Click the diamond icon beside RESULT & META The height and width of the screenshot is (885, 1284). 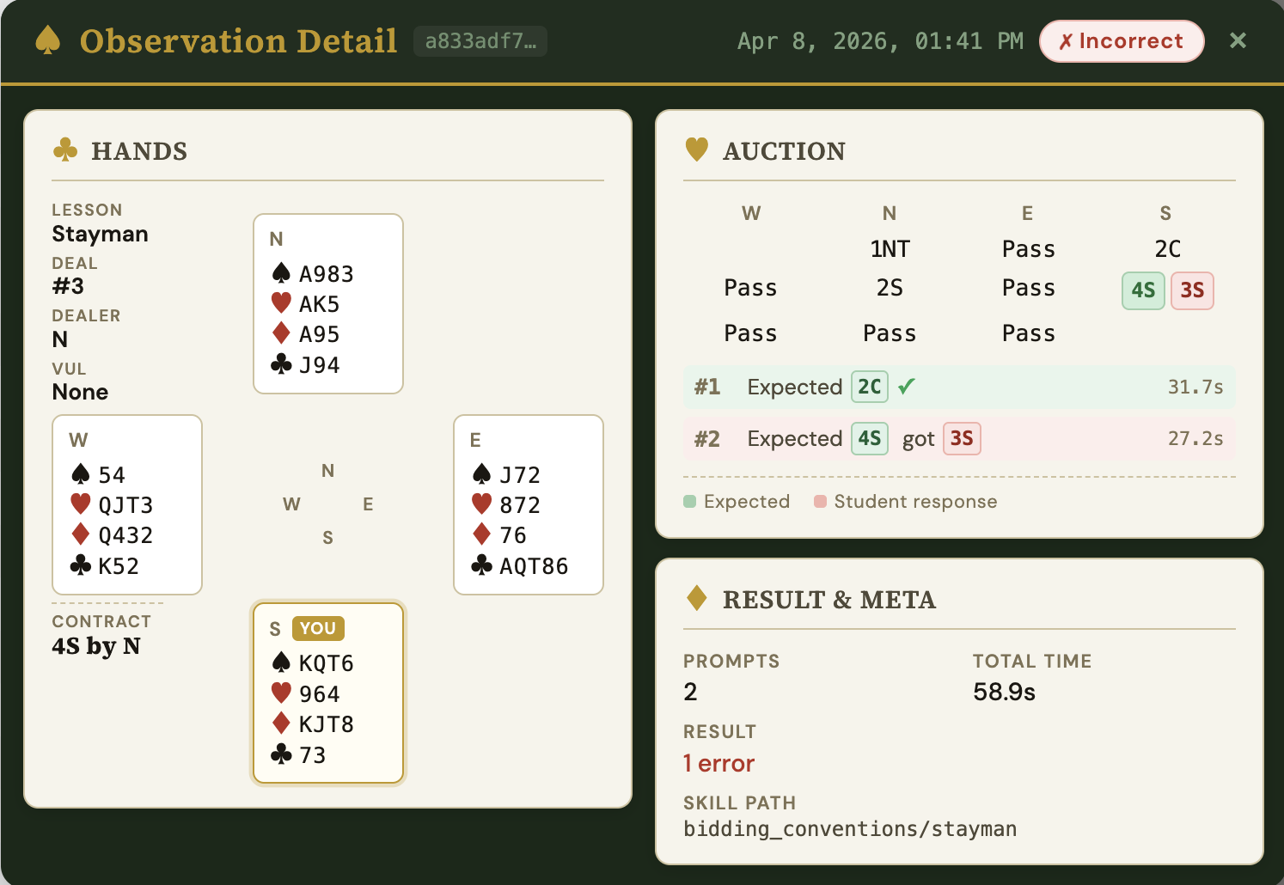pos(697,598)
